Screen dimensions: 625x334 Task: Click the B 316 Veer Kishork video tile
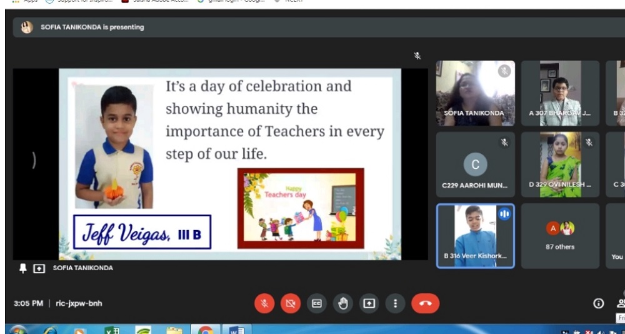click(475, 236)
